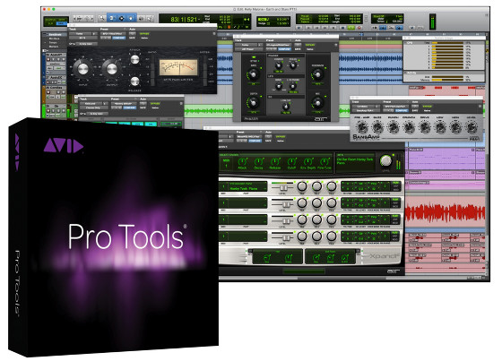Click the SansAmp Pre-Amp knob
The width and height of the screenshot is (502, 361).
tap(362, 127)
